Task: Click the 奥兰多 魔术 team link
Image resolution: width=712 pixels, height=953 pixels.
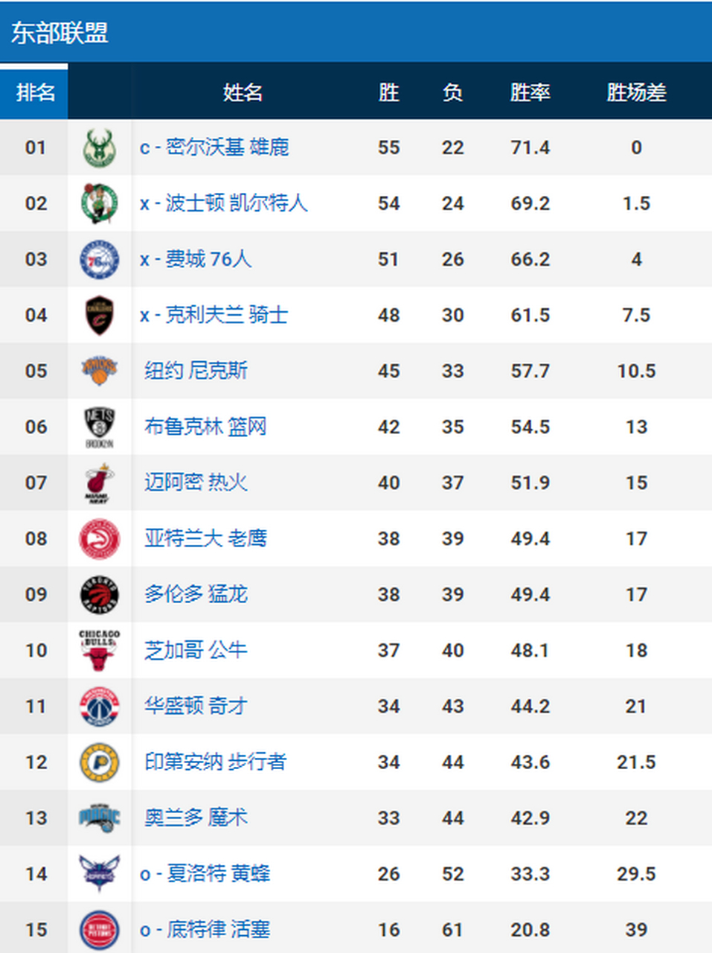Action: click(x=197, y=817)
